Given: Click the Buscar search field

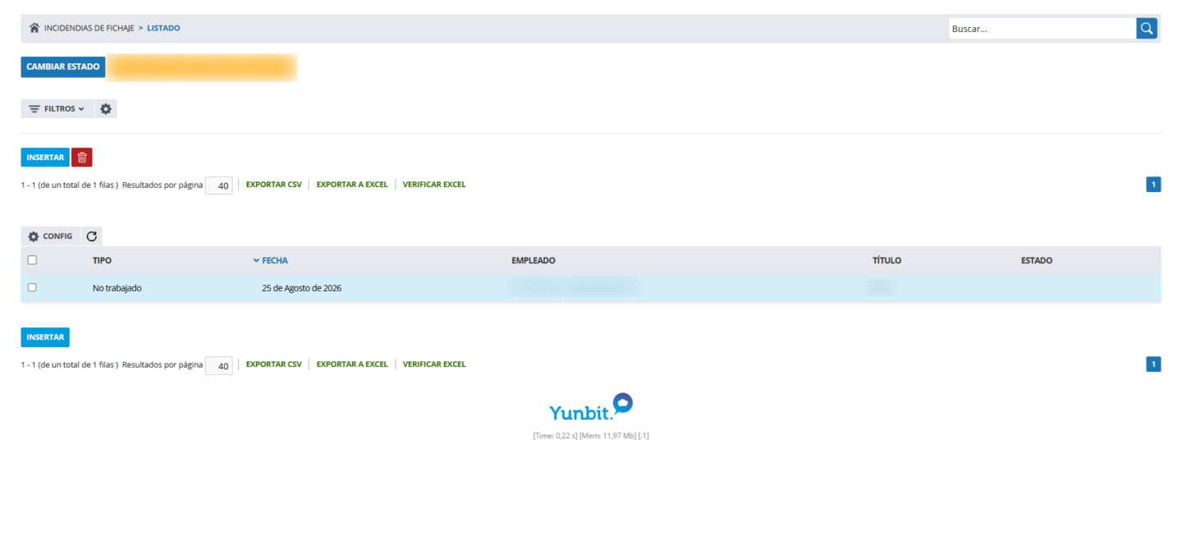Looking at the screenshot, I should 1042,28.
